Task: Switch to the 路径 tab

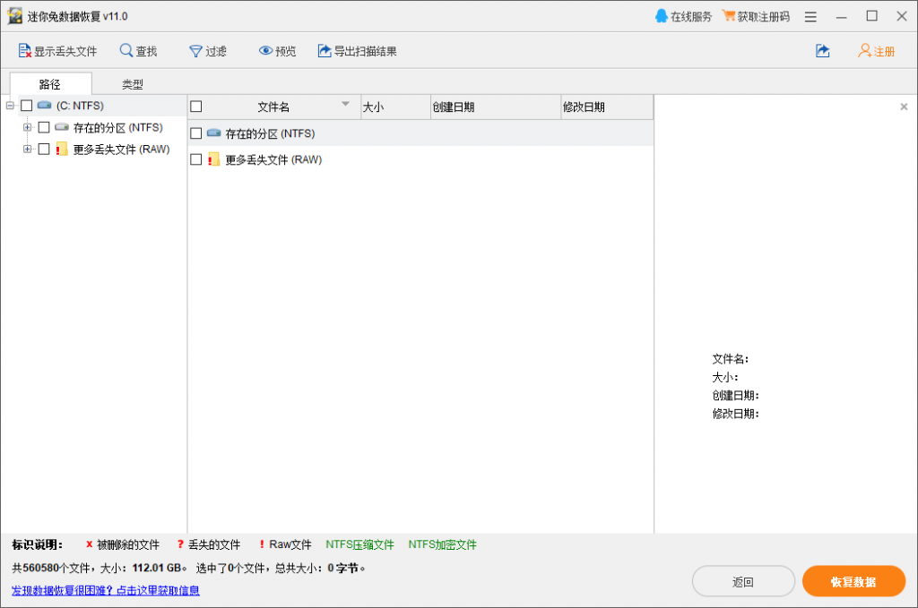Action: 50,83
